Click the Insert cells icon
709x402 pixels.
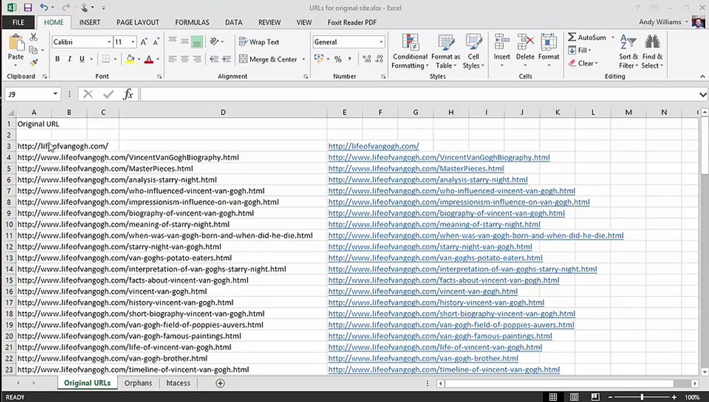tap(502, 41)
